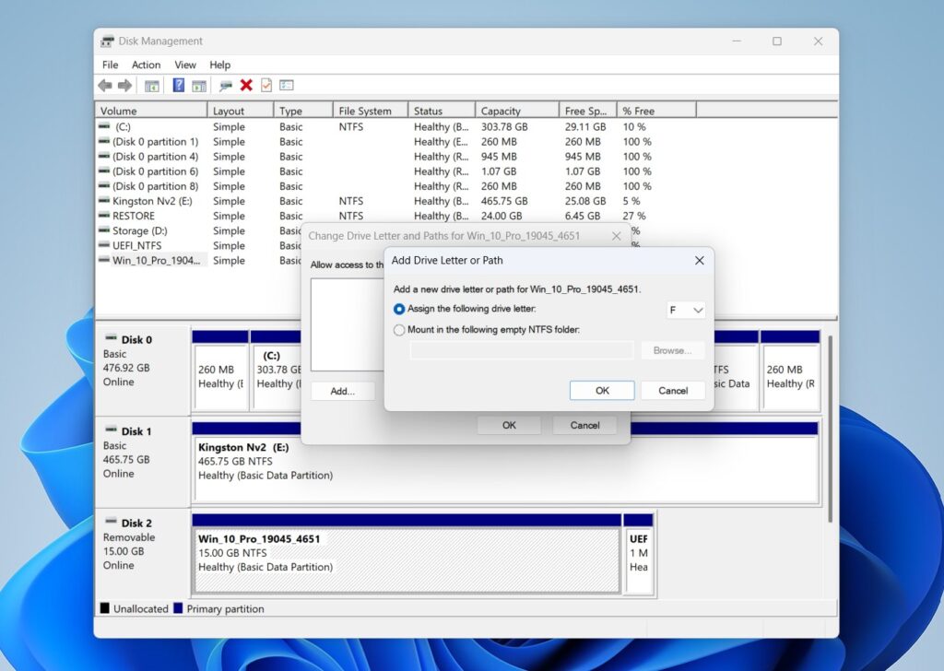Click the Disk 0 drive icon in lower pane

(111, 339)
